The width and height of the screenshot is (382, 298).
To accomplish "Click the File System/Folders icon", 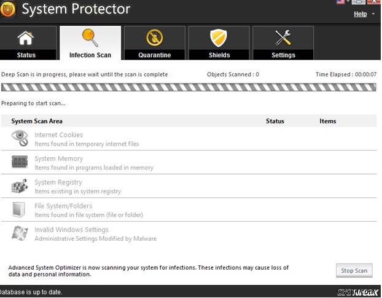I will tap(19, 210).
